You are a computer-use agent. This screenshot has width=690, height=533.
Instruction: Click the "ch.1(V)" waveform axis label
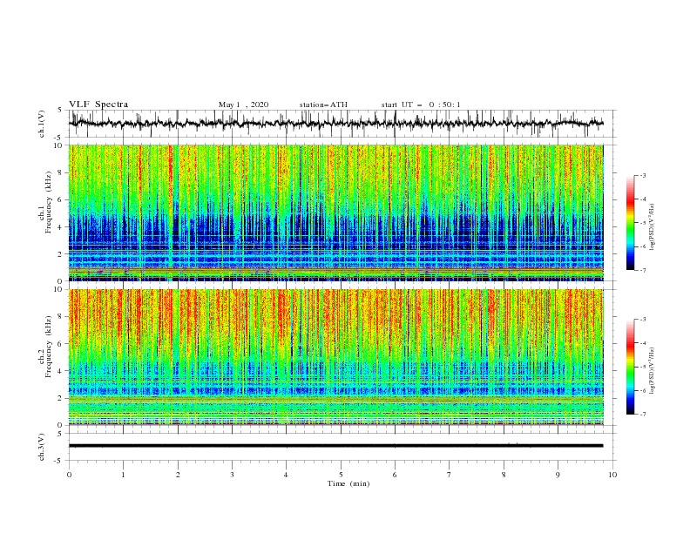42,124
